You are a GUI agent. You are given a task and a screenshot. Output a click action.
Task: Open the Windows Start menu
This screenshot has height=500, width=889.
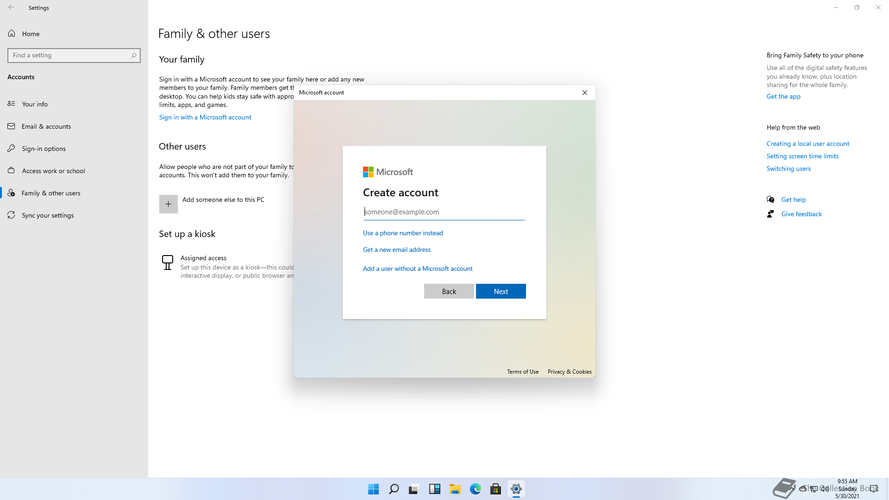(373, 489)
